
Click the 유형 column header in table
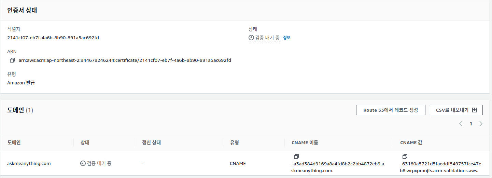click(235, 142)
